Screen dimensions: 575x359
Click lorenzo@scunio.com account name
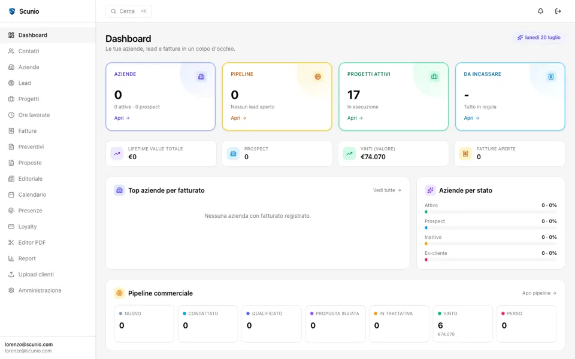coord(29,345)
